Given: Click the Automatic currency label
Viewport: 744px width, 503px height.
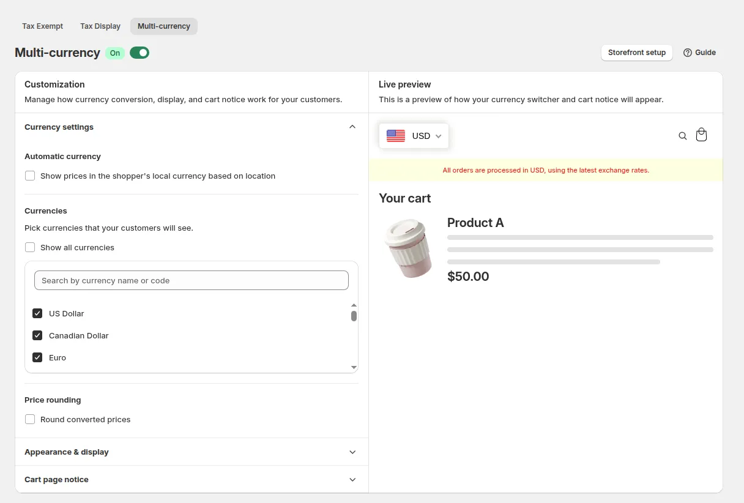Looking at the screenshot, I should point(62,156).
